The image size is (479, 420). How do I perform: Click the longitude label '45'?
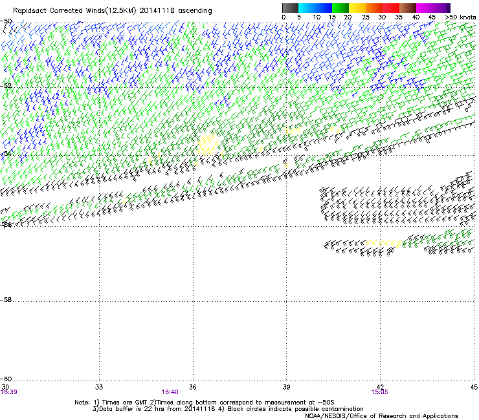tap(474, 387)
